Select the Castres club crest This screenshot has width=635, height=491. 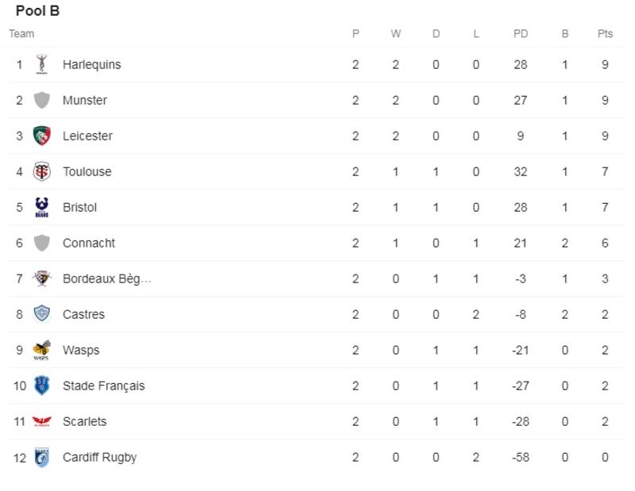click(x=42, y=314)
